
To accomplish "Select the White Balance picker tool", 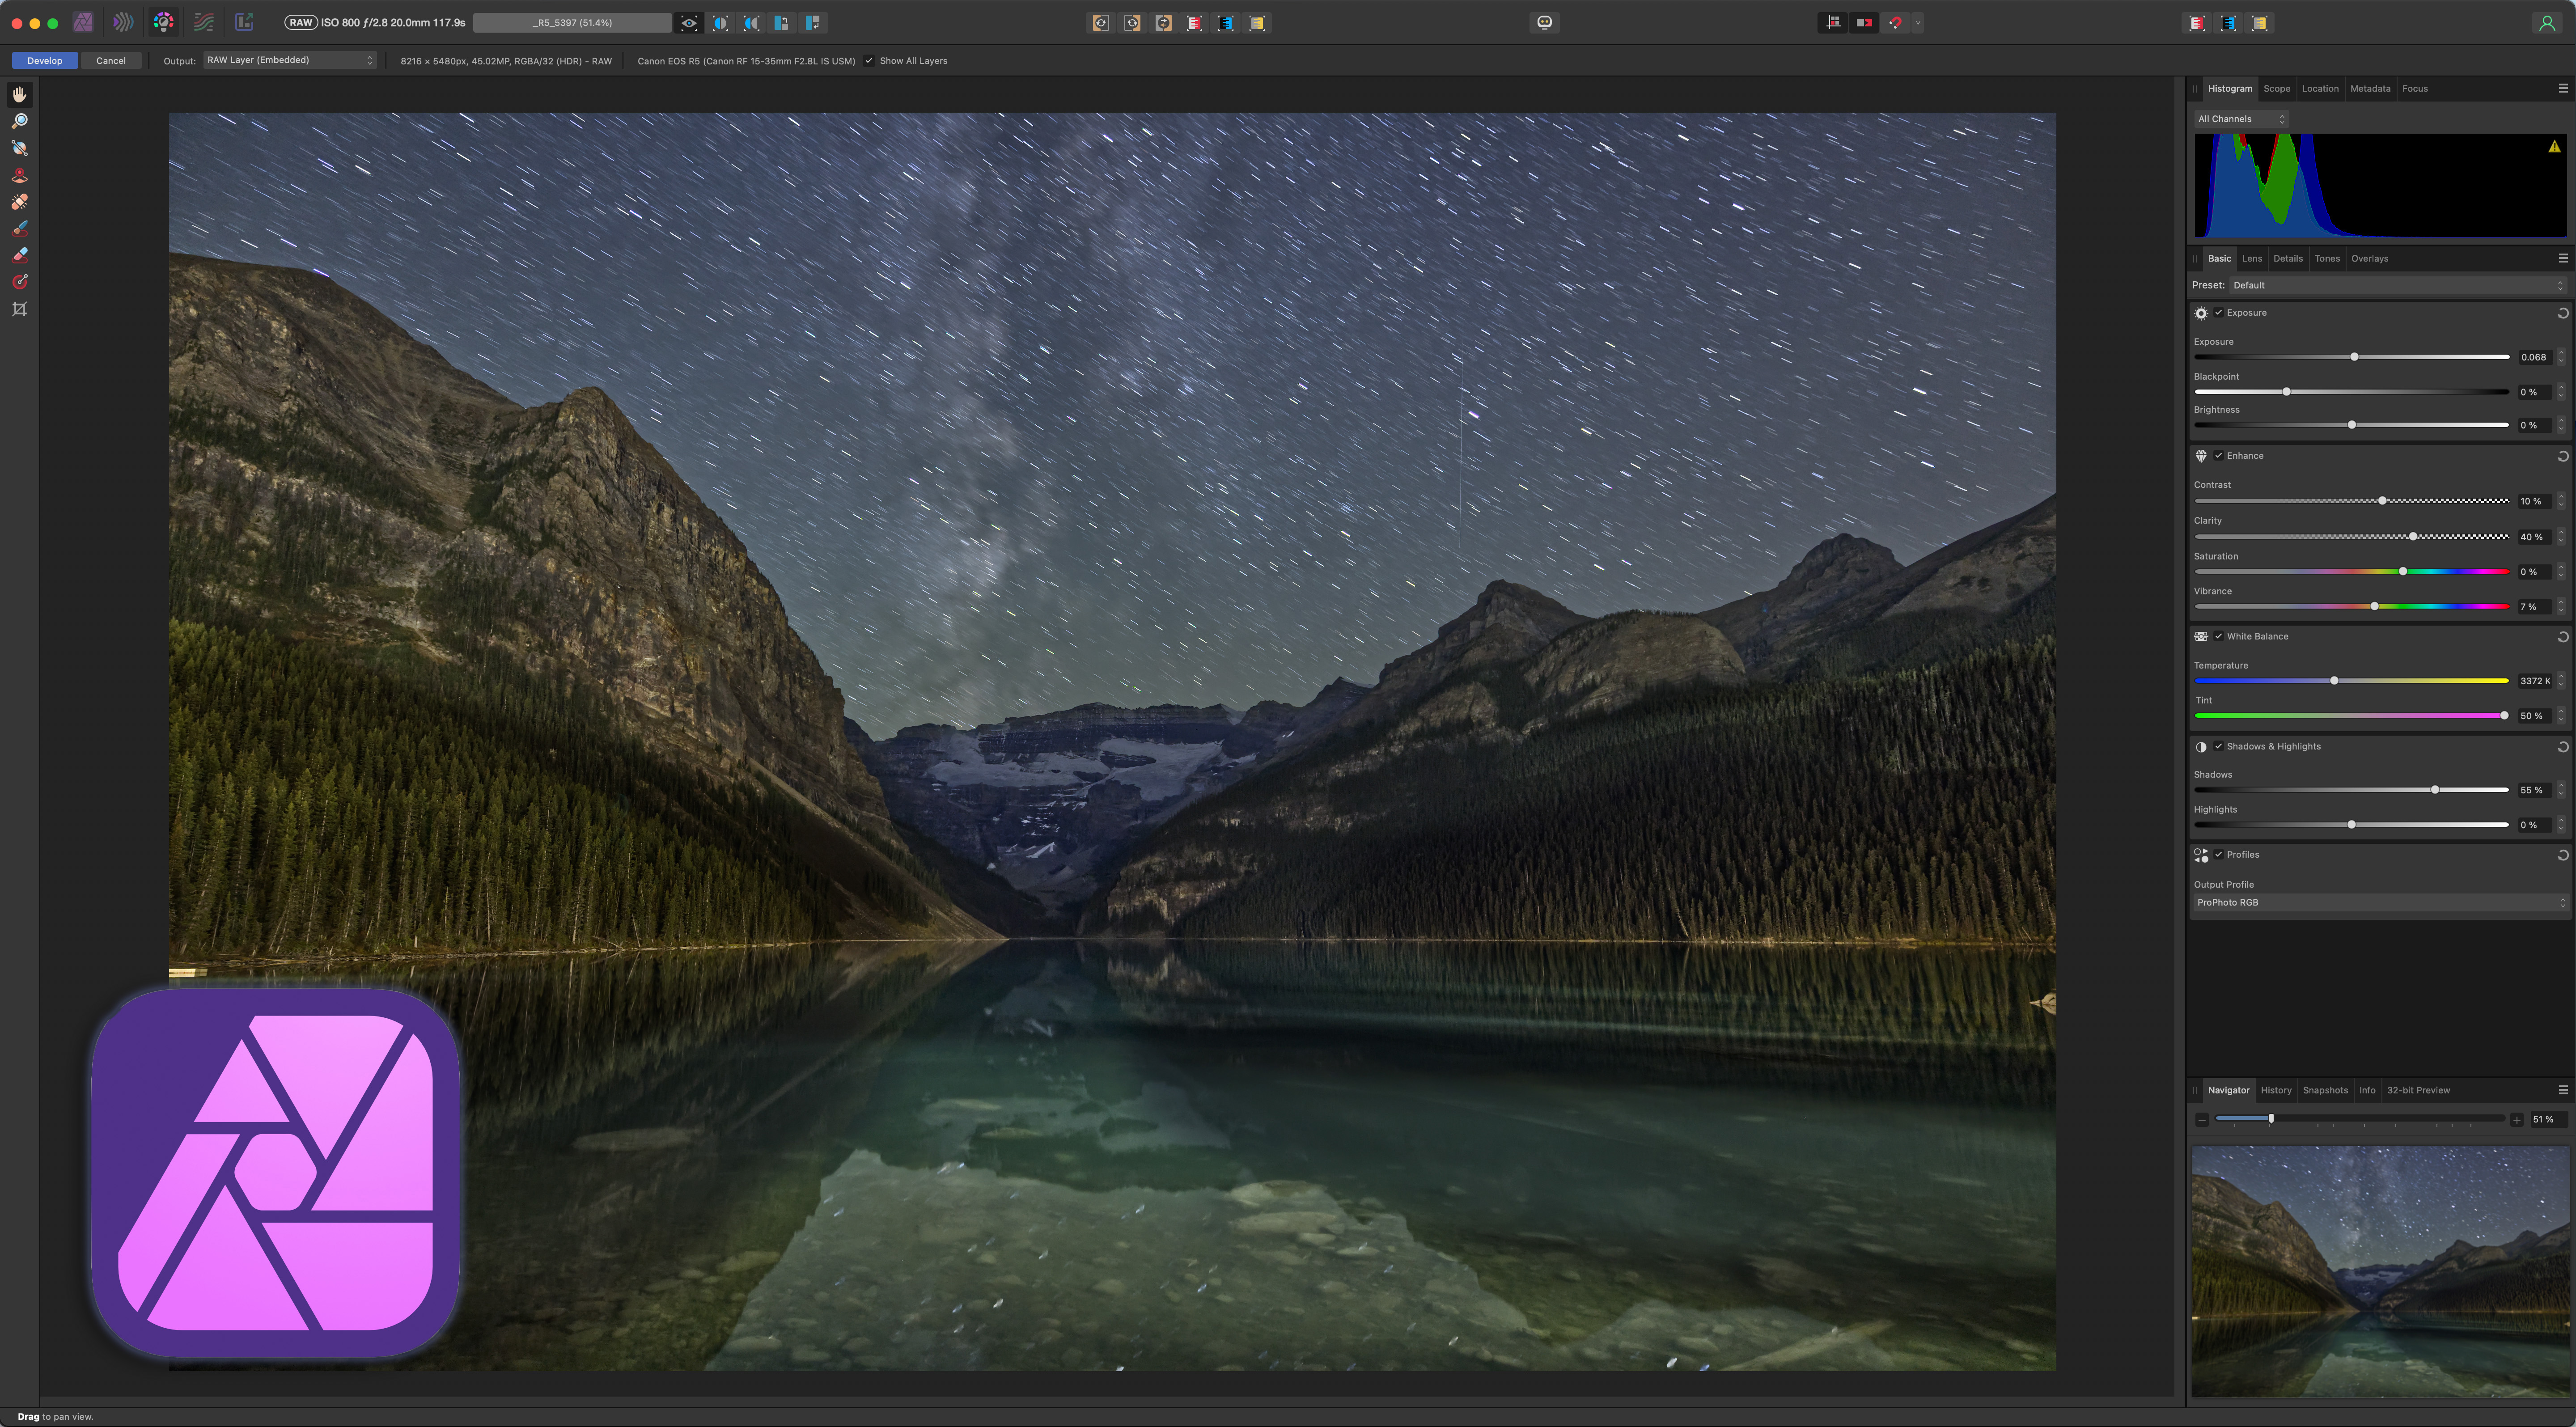I will click(x=19, y=148).
